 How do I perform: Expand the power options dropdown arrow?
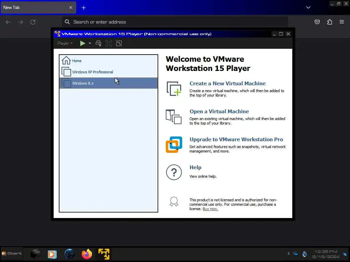(90, 43)
